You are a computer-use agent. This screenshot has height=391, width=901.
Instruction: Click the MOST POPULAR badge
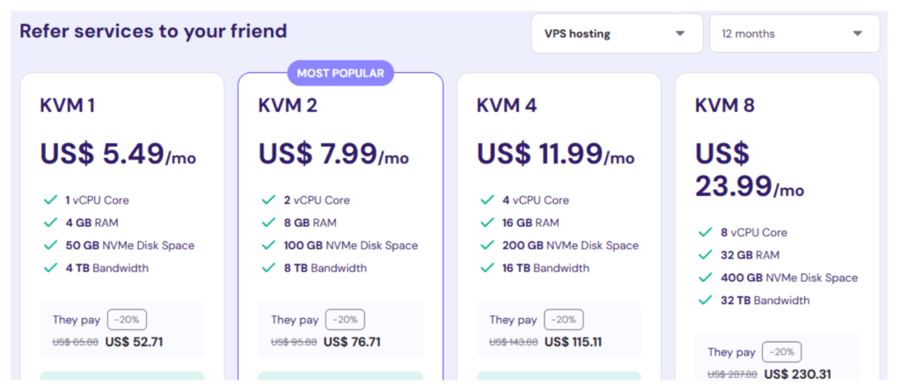341,73
